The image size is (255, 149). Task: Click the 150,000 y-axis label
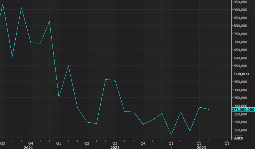(240, 130)
